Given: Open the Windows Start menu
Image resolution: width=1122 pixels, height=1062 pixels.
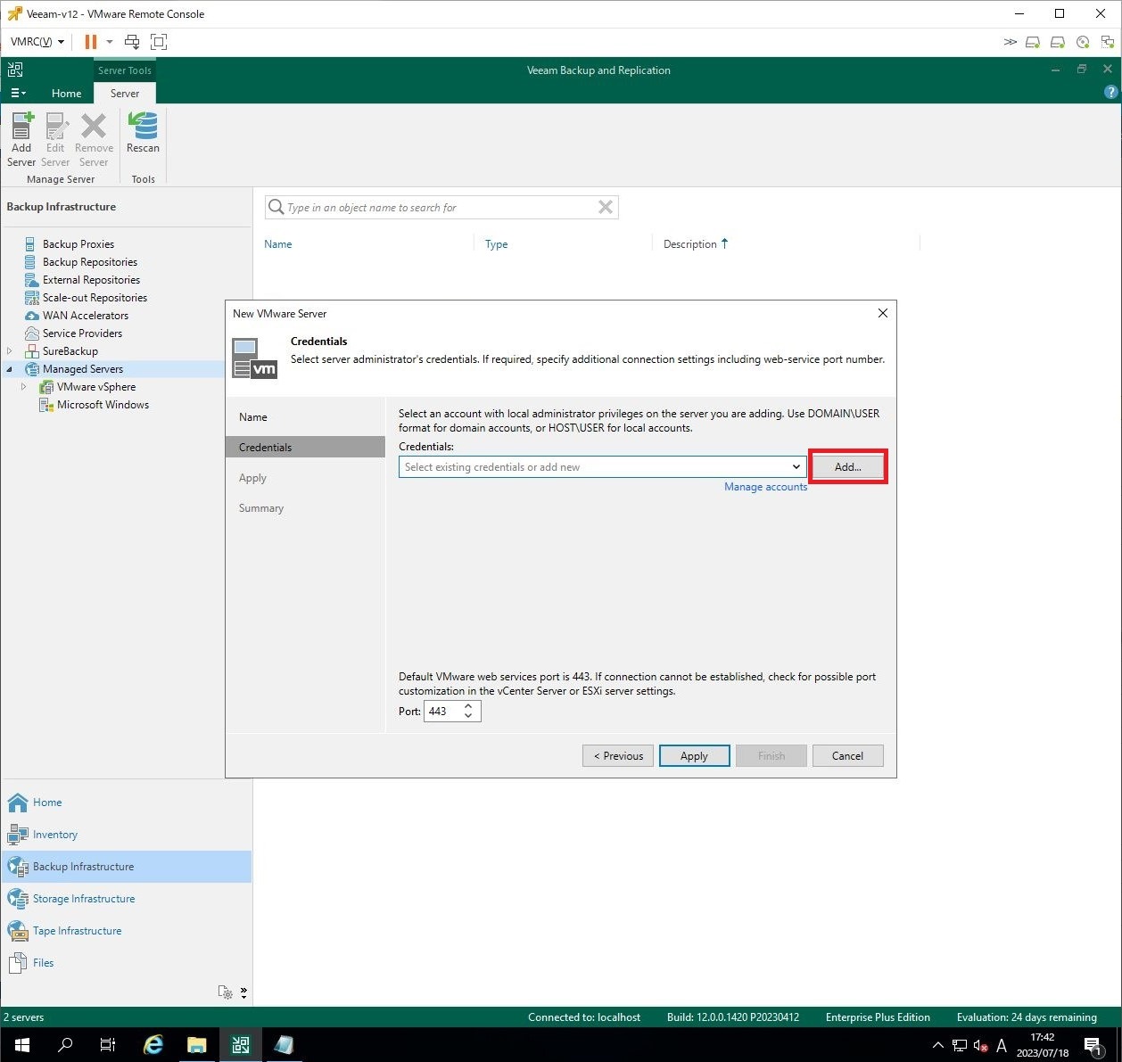Looking at the screenshot, I should pos(21,1045).
